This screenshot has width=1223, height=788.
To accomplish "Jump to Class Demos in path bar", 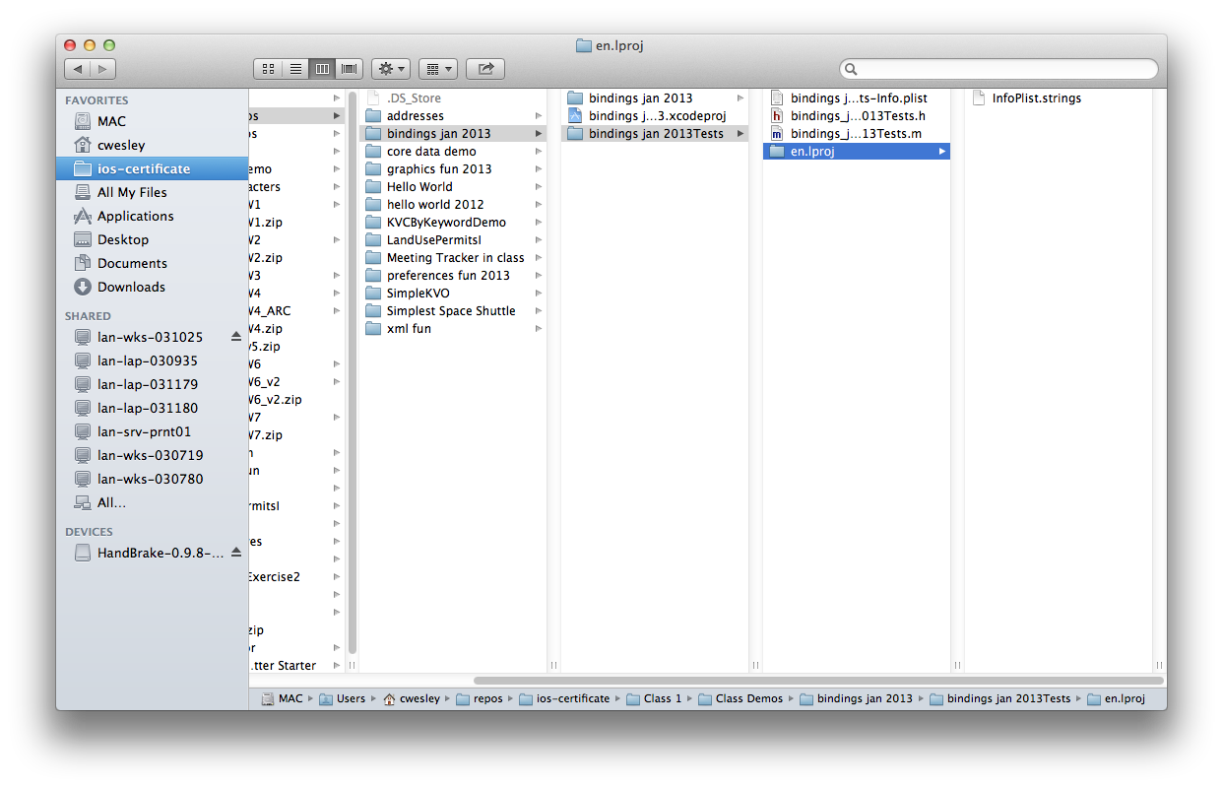I will 740,698.
